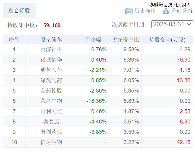Click holding change value 70.90
The height and width of the screenshot is (152, 195).
tap(183, 60)
